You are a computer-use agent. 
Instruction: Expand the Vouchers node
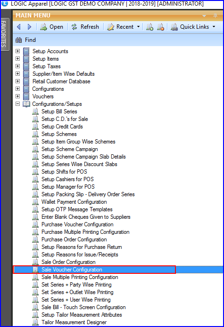18,96
